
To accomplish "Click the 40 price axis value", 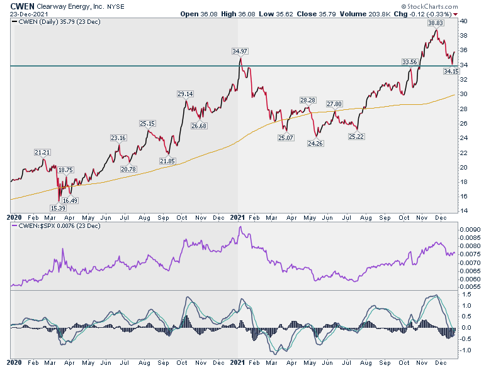I will pos(464,21).
